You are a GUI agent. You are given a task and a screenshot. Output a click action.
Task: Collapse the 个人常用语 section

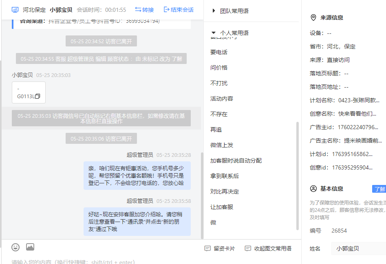[230, 33]
